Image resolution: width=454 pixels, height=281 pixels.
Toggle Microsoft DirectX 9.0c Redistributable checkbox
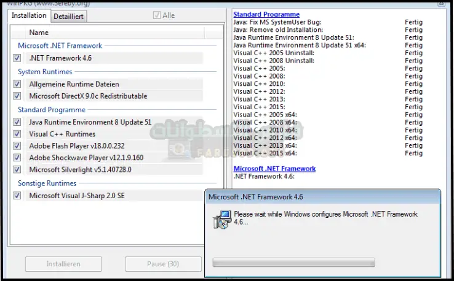tap(17, 96)
